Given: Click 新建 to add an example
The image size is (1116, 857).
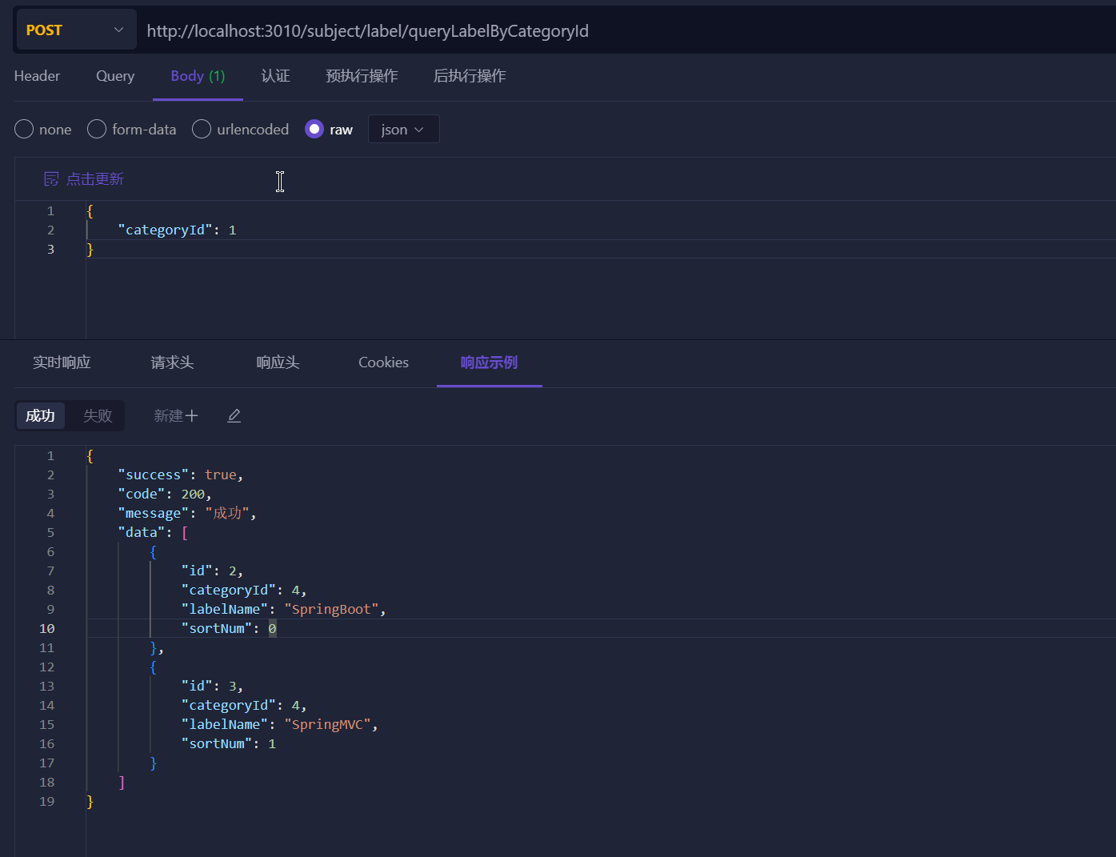Looking at the screenshot, I should [176, 415].
